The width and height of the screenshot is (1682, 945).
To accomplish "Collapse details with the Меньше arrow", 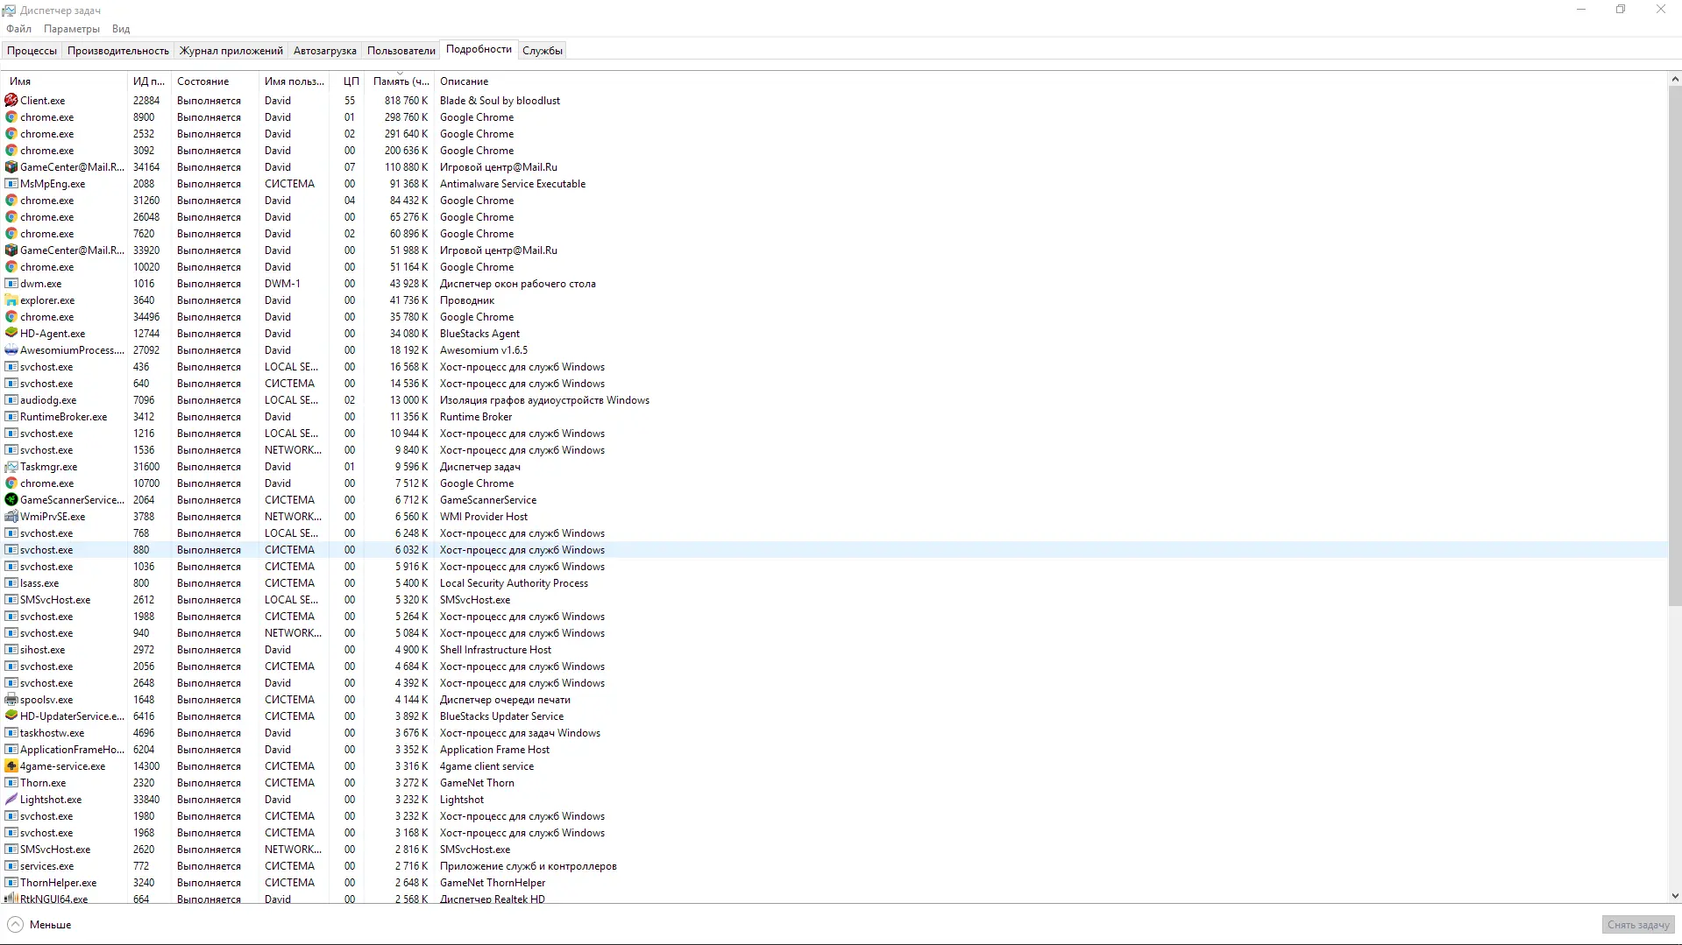I will 15,925.
